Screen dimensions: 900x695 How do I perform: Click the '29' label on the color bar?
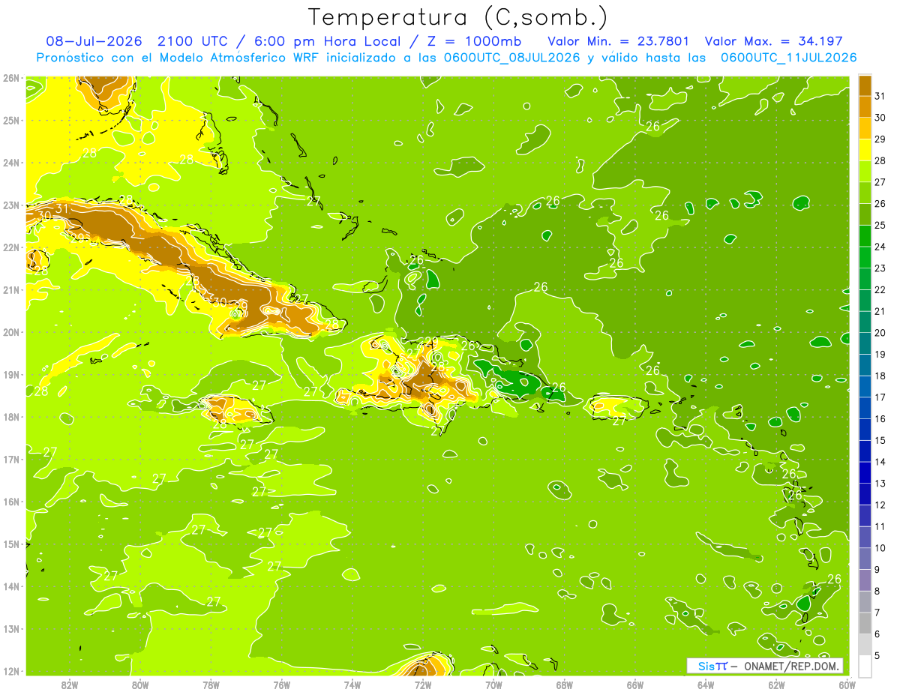pos(880,139)
